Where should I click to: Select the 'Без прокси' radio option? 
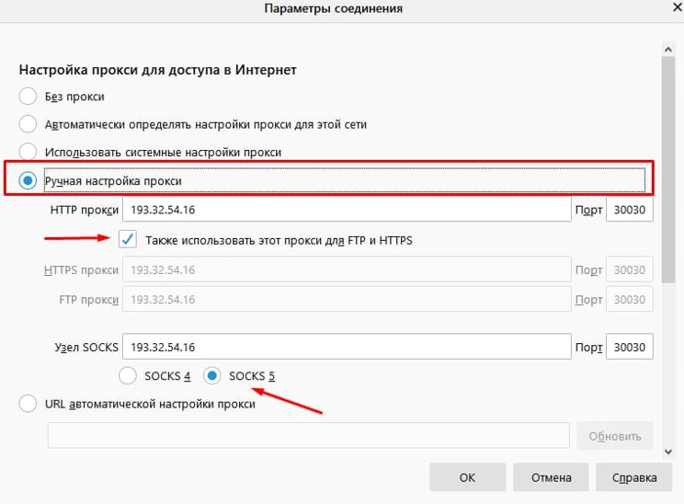(x=28, y=96)
